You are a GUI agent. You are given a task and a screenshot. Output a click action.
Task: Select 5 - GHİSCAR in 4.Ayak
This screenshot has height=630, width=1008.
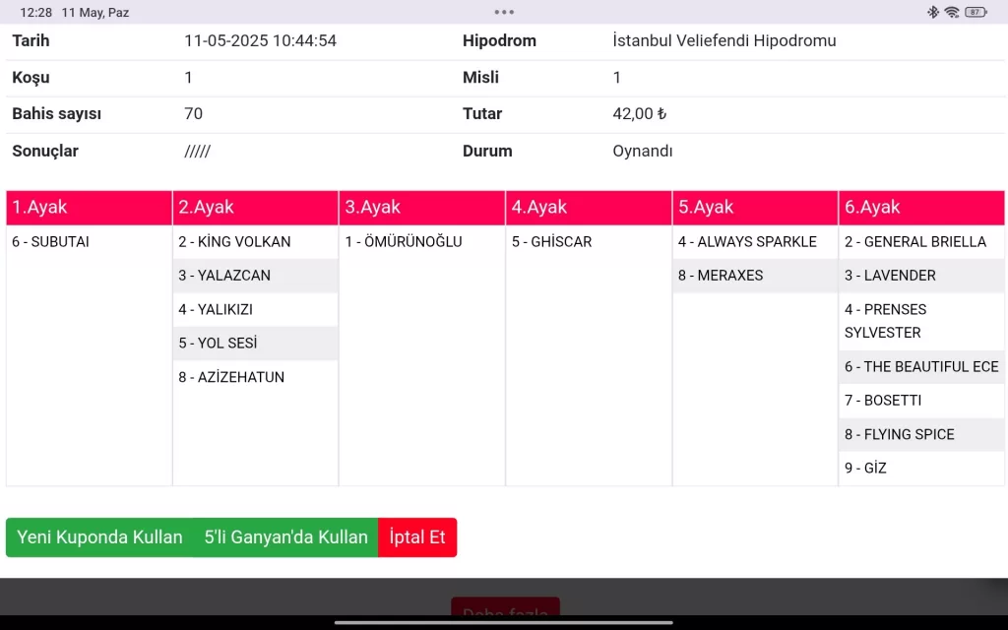[551, 241]
